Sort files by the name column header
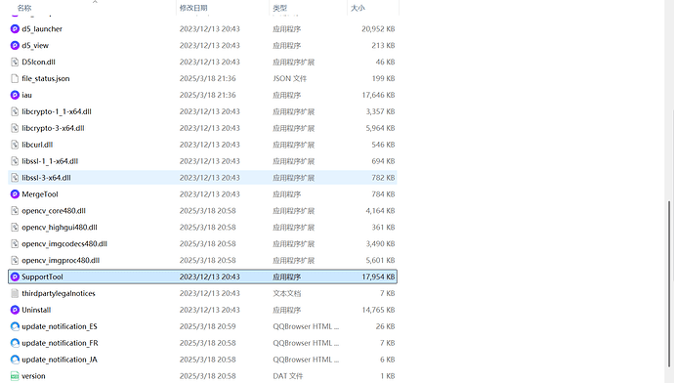This screenshot has height=383, width=674. tap(24, 8)
